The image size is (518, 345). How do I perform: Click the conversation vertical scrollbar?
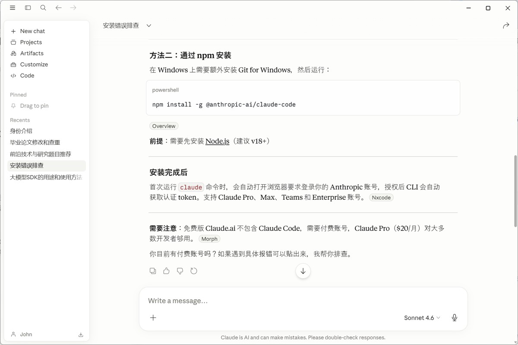point(515,191)
